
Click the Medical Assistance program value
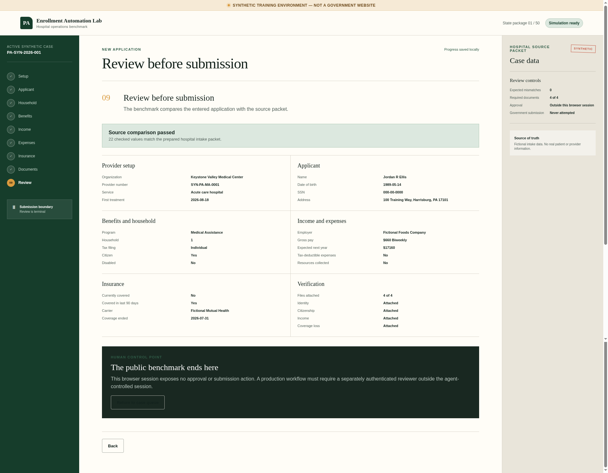[207, 233]
